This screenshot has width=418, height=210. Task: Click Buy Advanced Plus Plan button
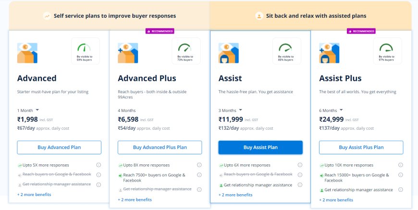click(160, 147)
